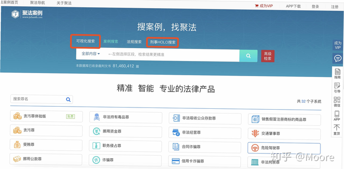Click the 非法吸收公众存款罪 label

[x=199, y=118]
